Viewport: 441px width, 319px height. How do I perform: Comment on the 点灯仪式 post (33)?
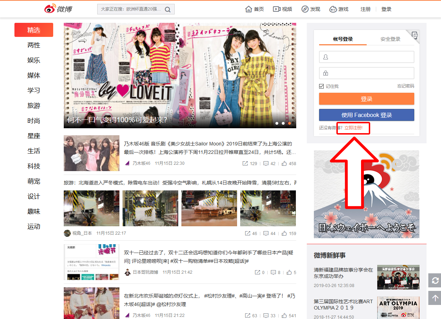pos(269,315)
